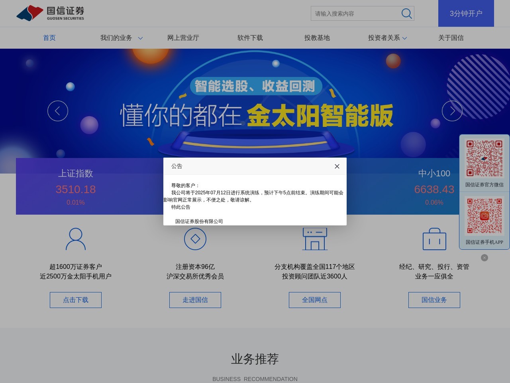The width and height of the screenshot is (510, 383).
Task: Open the 软件下载 menu item
Action: pyautogui.click(x=250, y=38)
